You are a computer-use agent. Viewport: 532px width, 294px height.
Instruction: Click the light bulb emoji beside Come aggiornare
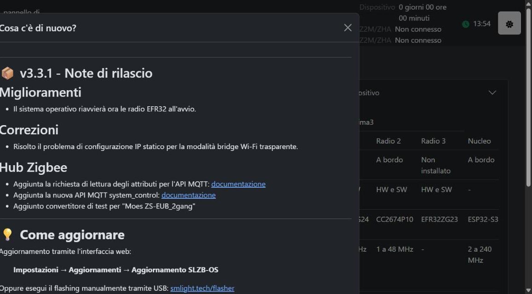7,235
